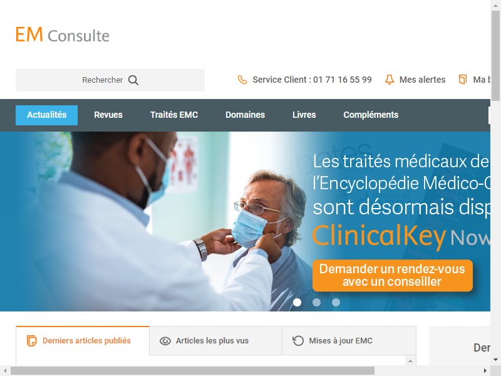Click Demander un rendez-vous avec un conseiller
This screenshot has width=501, height=376.
pyautogui.click(x=393, y=275)
